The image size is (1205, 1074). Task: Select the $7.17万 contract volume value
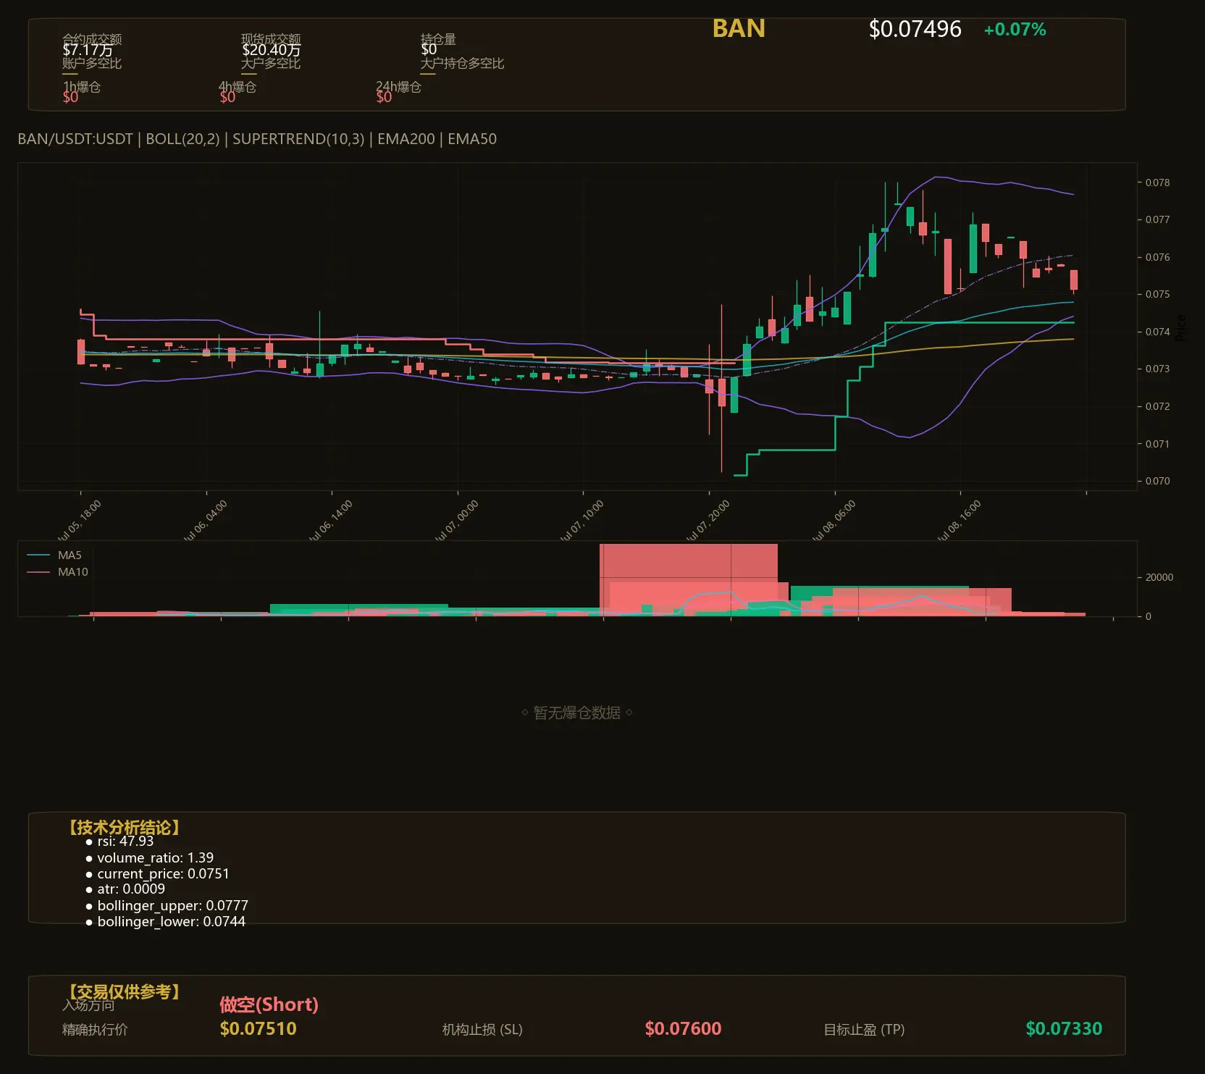click(88, 50)
